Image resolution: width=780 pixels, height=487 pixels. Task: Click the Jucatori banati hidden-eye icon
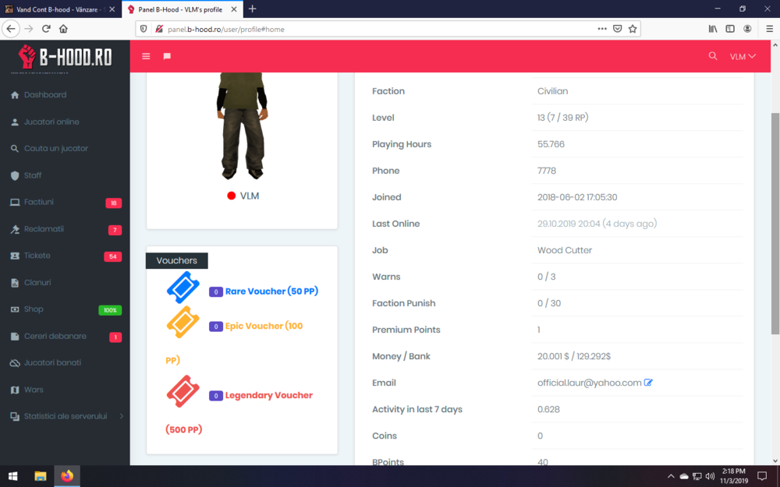(15, 363)
